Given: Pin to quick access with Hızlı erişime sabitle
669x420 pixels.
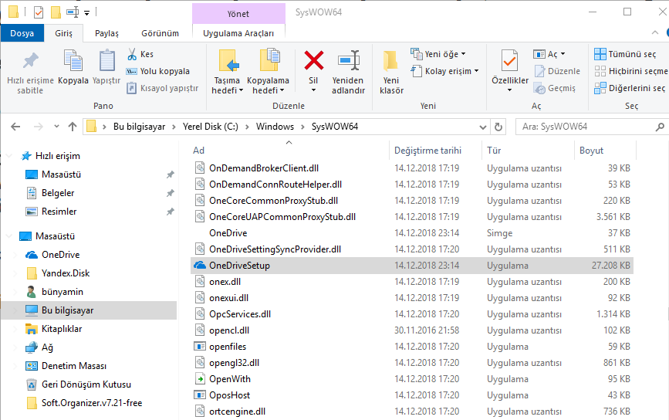Looking at the screenshot, I should point(30,73).
